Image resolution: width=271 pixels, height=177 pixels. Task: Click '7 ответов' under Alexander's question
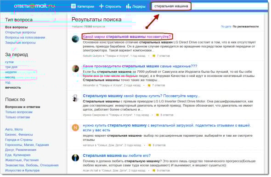(158, 86)
